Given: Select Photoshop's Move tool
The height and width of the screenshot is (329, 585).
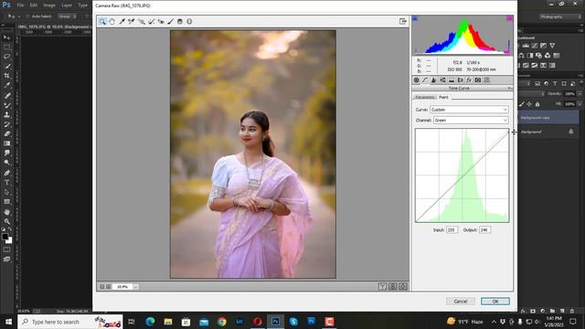Looking at the screenshot, I should (6, 37).
